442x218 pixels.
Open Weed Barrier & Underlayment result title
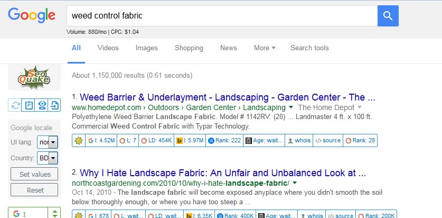(228, 97)
